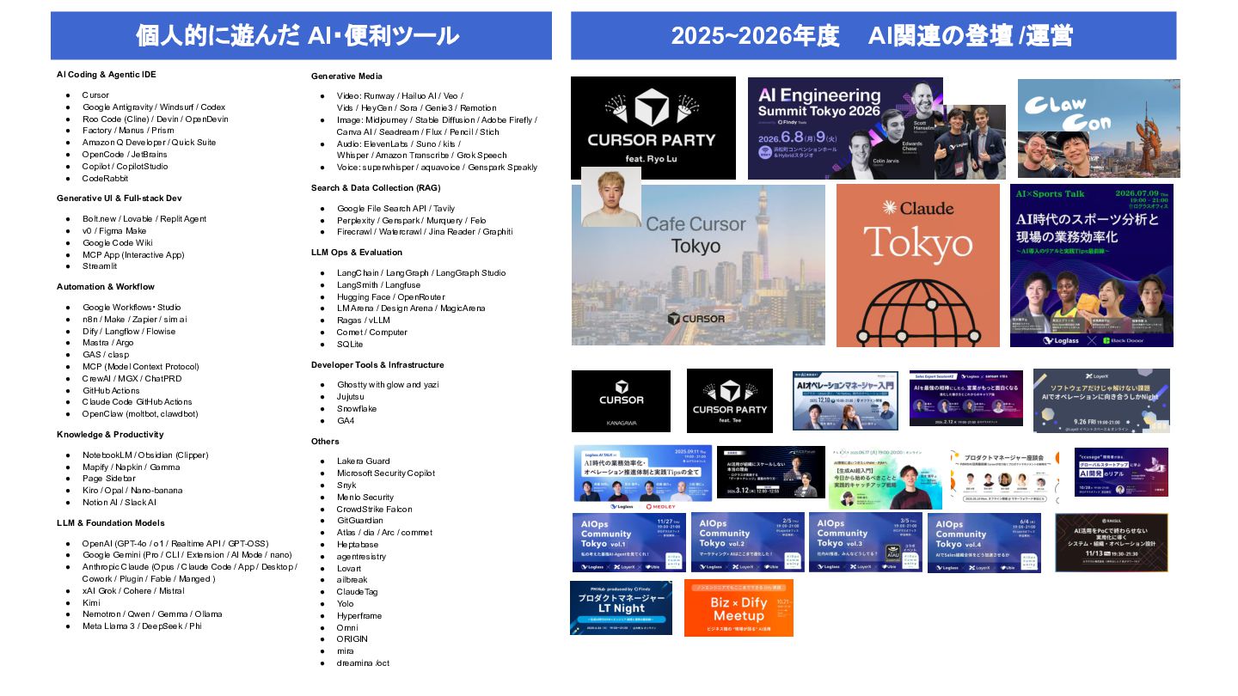Click the 'Claude Code GitHub Actions' row

tap(138, 402)
